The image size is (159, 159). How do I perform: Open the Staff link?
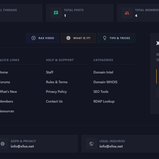click(50, 72)
